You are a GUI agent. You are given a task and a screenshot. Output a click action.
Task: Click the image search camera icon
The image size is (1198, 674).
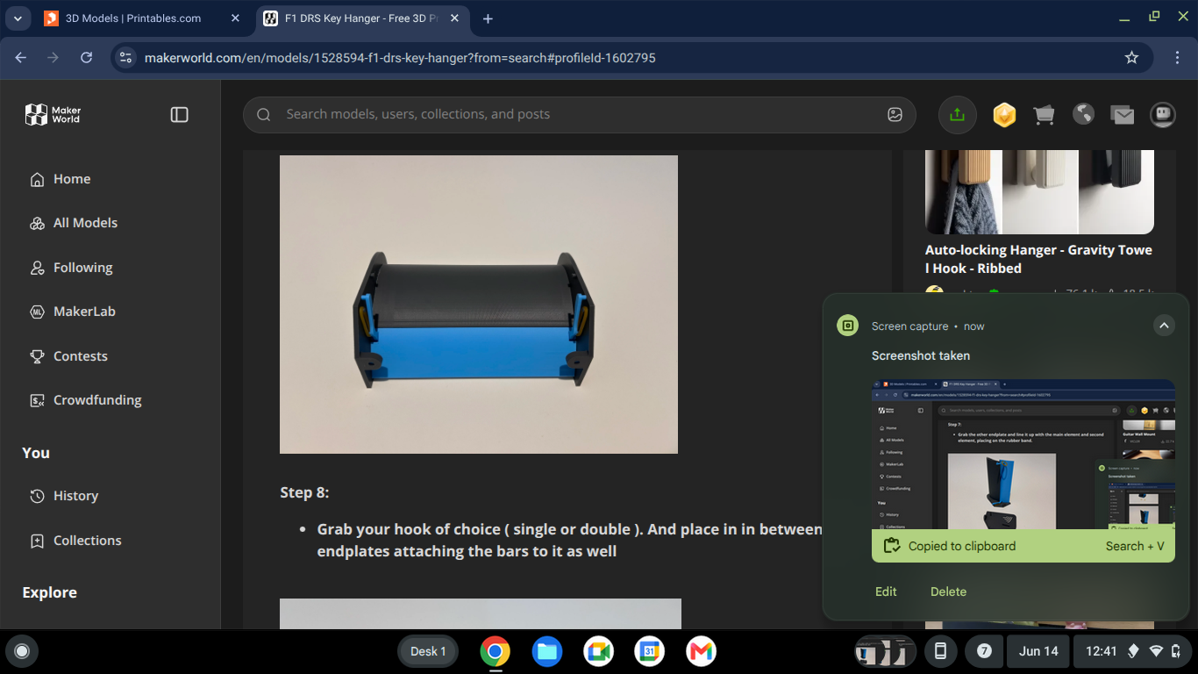click(895, 115)
